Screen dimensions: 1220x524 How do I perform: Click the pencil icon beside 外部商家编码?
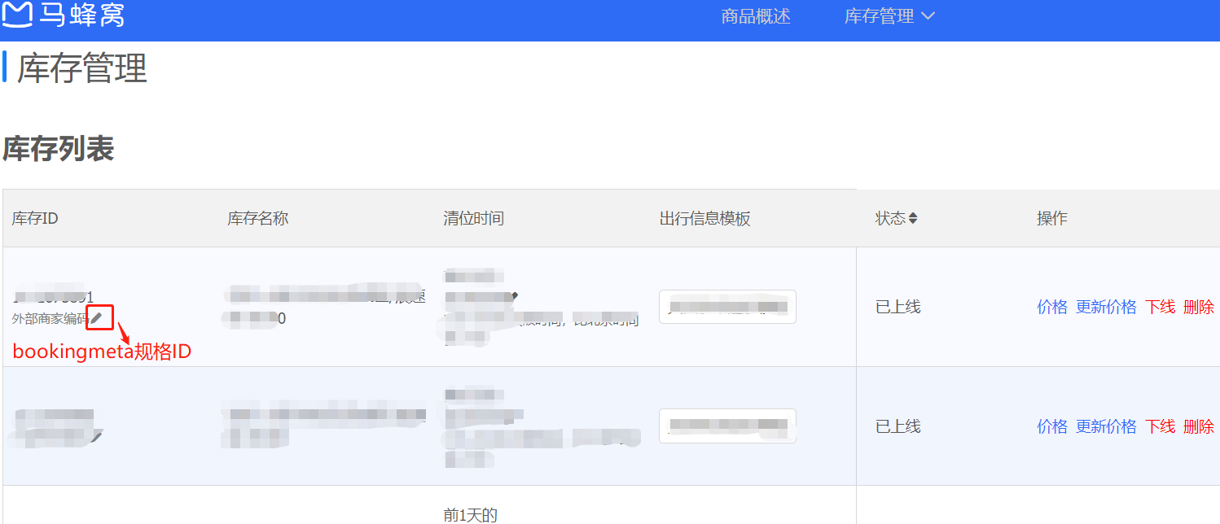(x=97, y=318)
